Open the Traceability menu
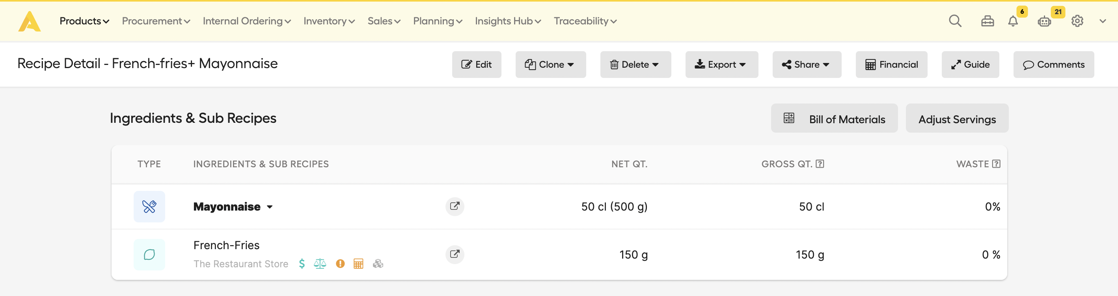The image size is (1118, 296). (585, 21)
